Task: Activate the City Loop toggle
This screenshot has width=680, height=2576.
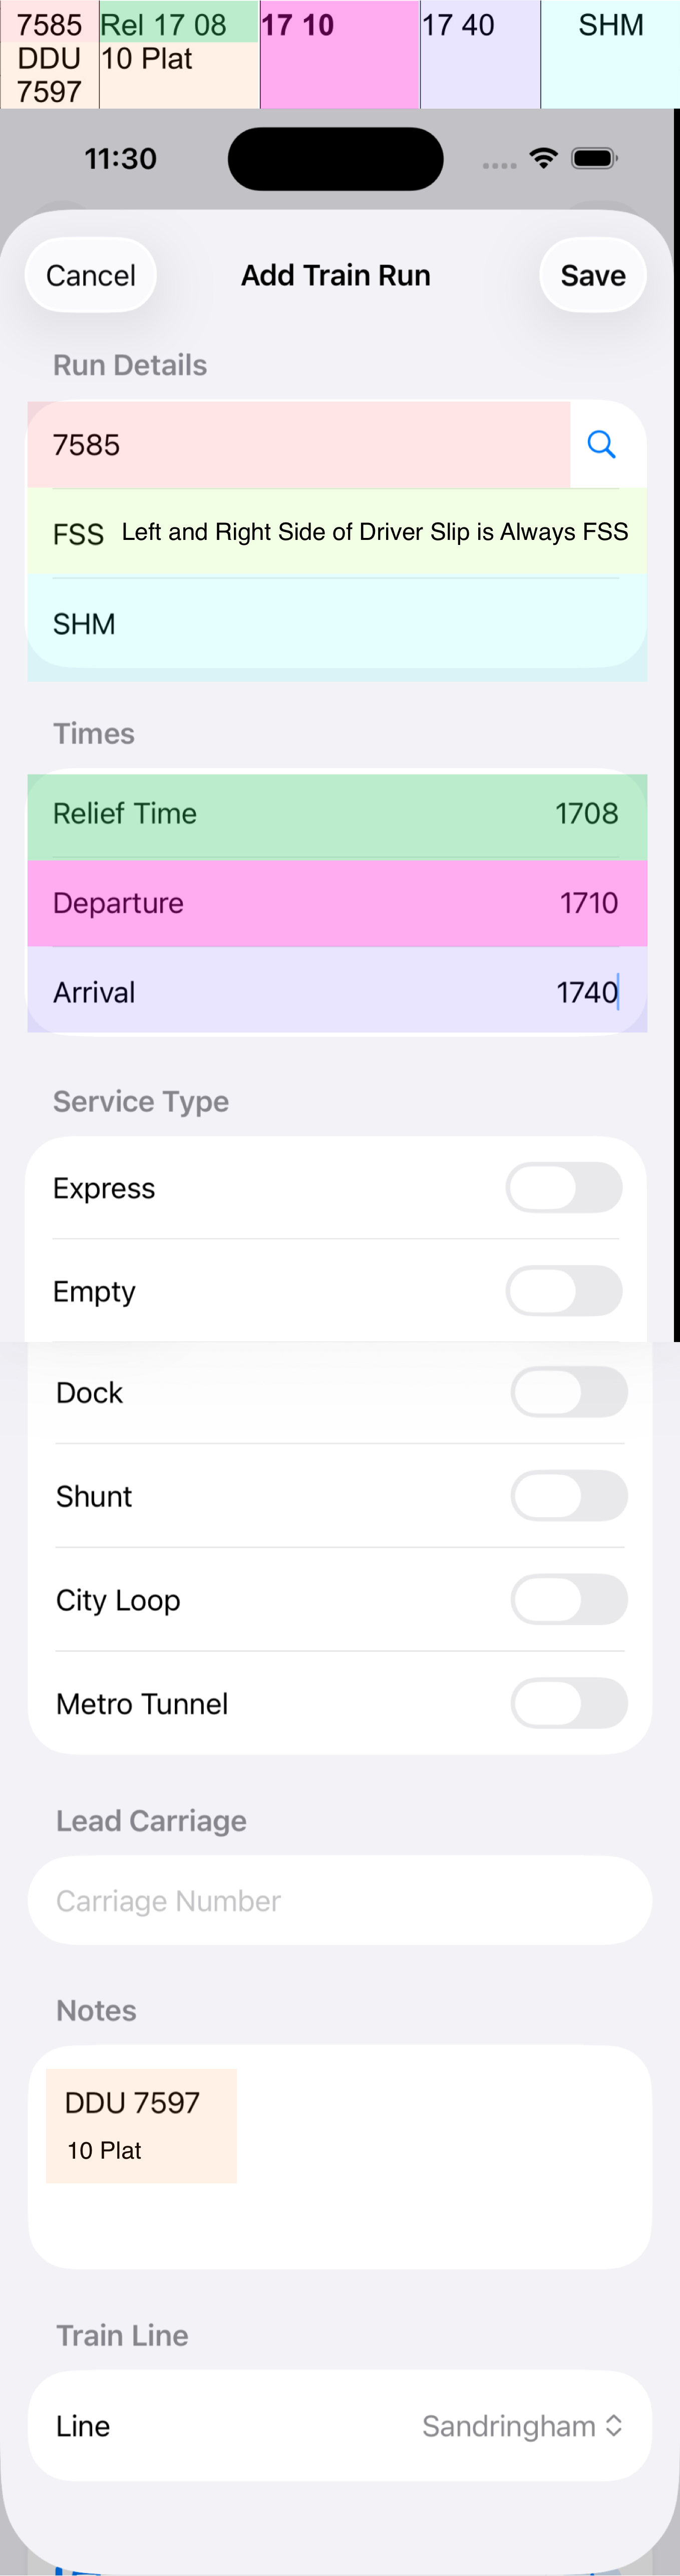Action: click(x=568, y=1599)
